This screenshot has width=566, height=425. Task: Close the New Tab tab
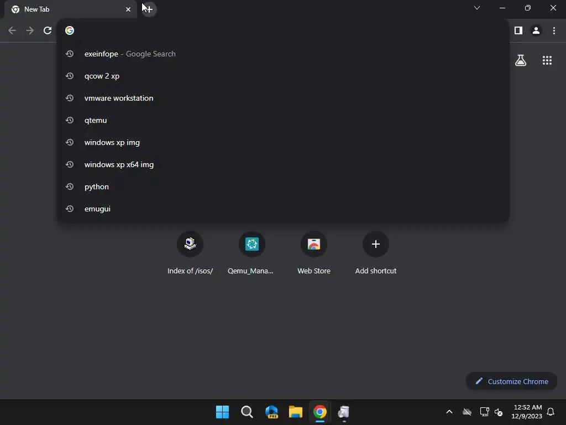pyautogui.click(x=128, y=9)
